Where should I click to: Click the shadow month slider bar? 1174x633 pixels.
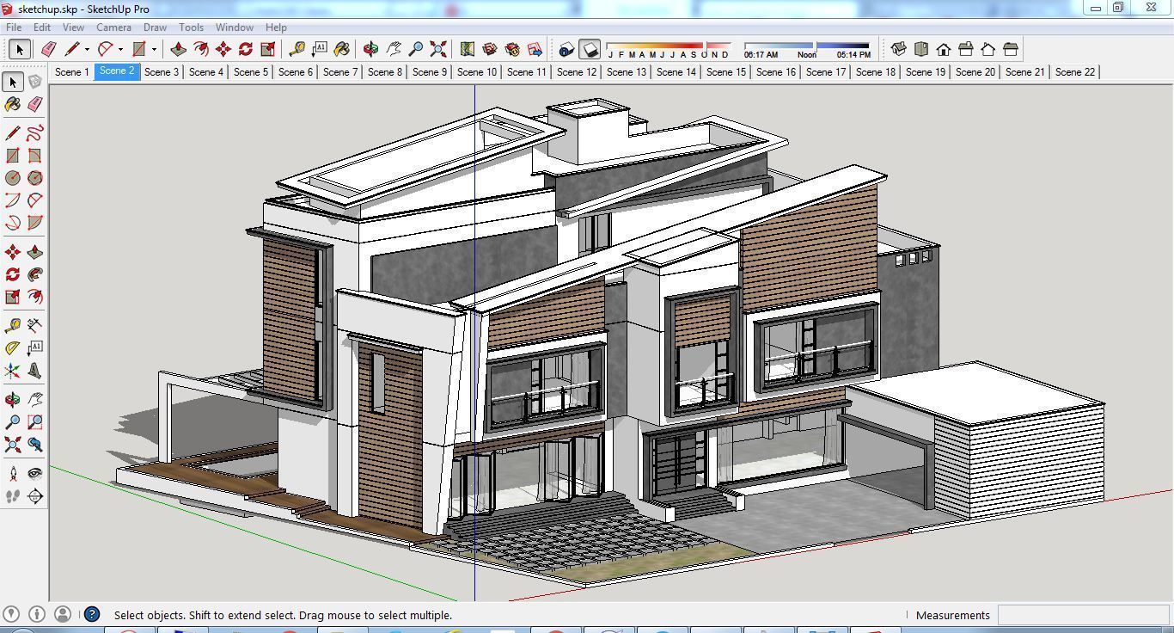(668, 46)
